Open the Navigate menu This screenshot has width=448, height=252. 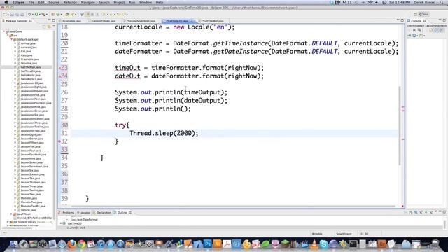pyautogui.click(x=87, y=3)
